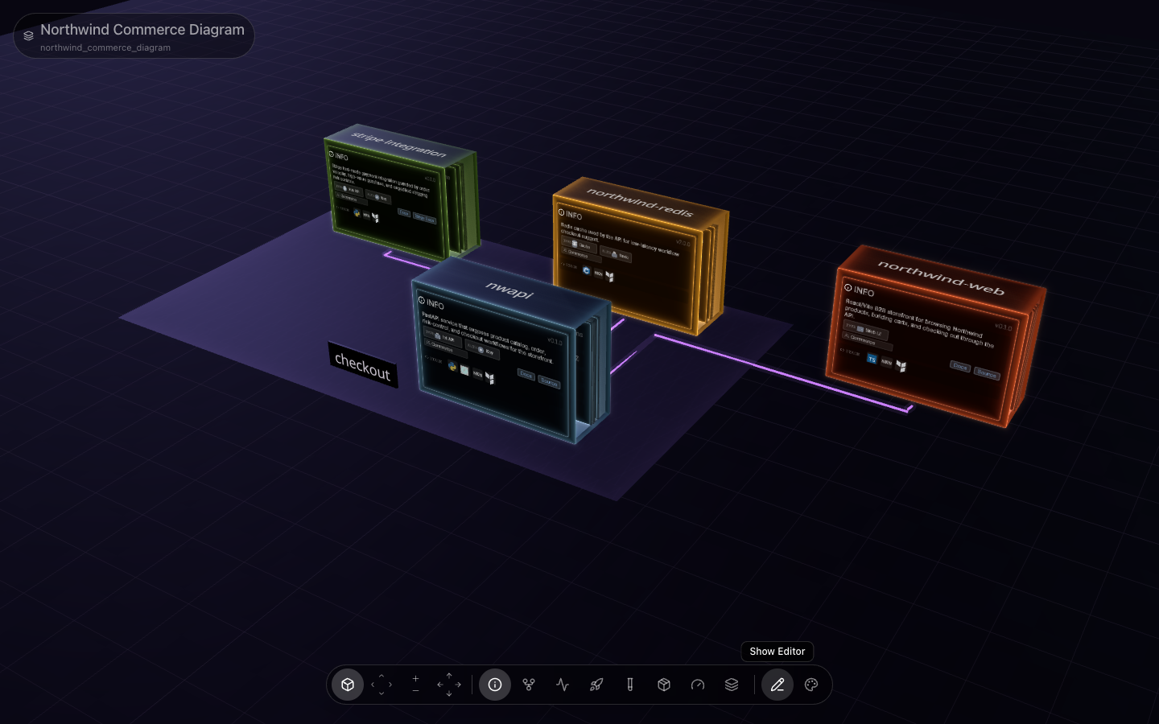This screenshot has width=1159, height=724.
Task: Click INFO header on northwind-web card
Action: click(x=860, y=290)
